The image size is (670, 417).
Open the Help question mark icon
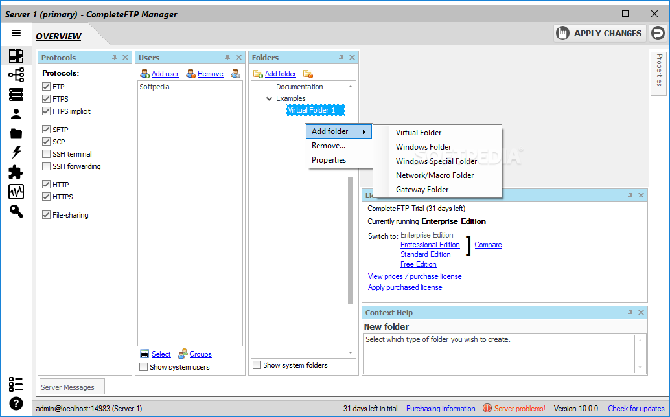tap(16, 403)
